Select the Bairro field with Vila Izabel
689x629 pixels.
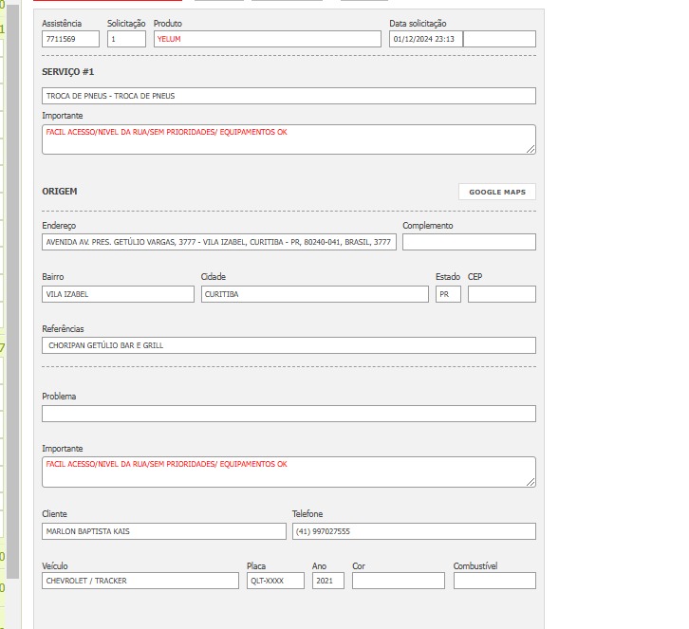point(118,294)
